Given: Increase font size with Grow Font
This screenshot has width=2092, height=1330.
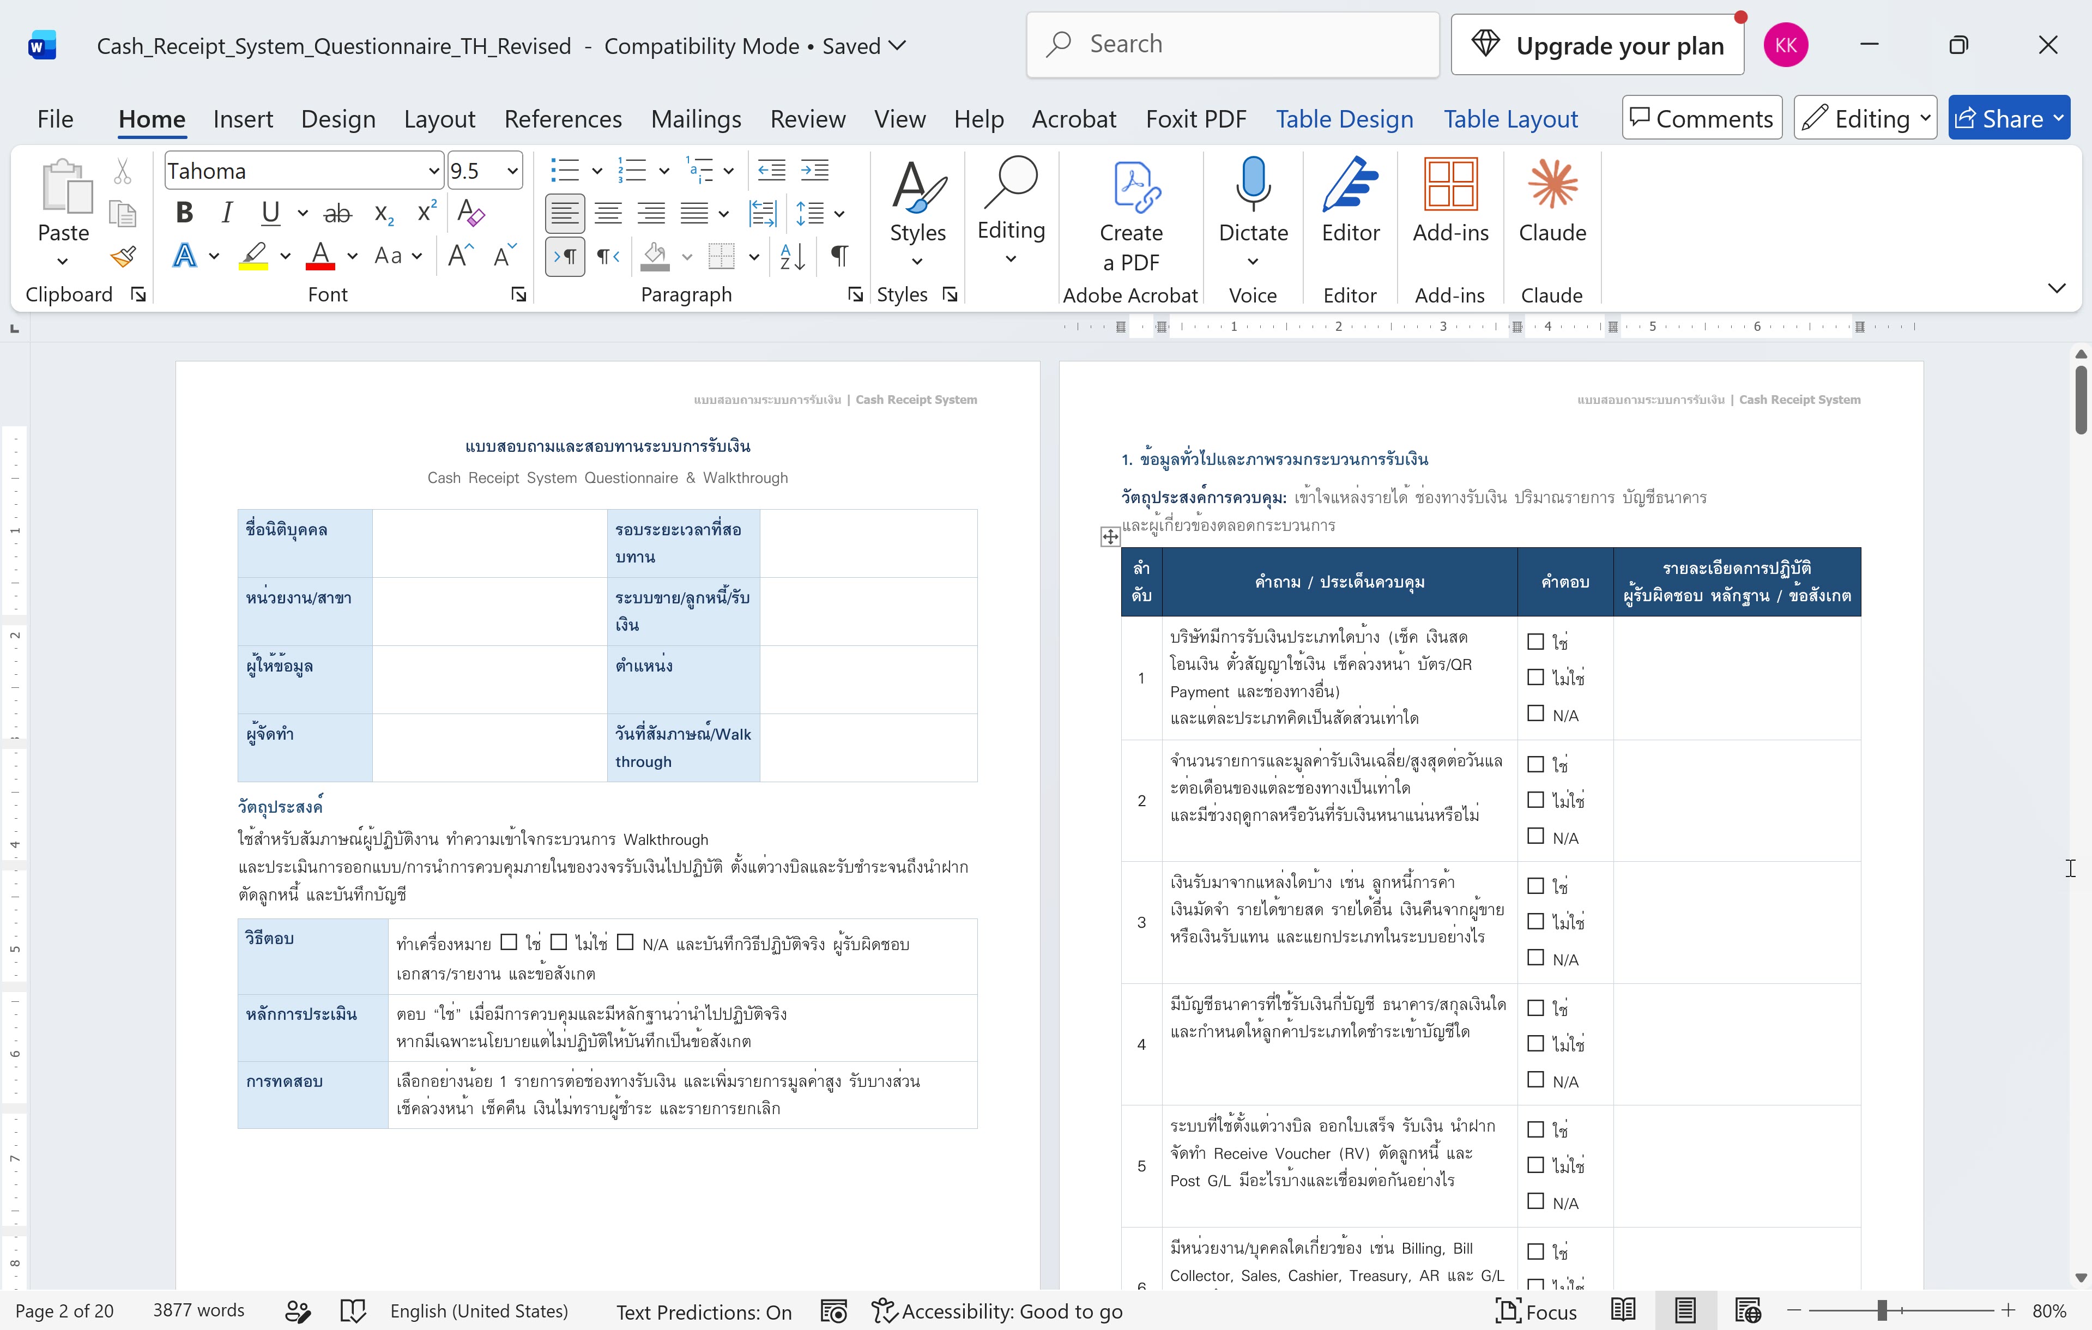Looking at the screenshot, I should [x=461, y=256].
